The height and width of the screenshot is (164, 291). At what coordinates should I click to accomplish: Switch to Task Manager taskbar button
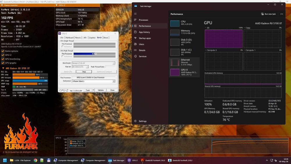click(x=116, y=160)
